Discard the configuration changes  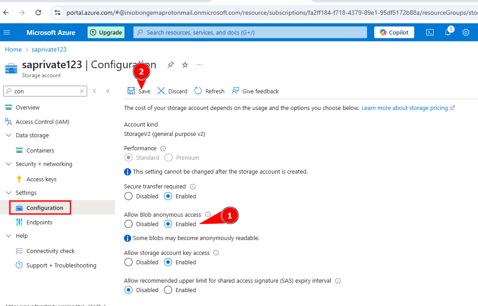[173, 91]
